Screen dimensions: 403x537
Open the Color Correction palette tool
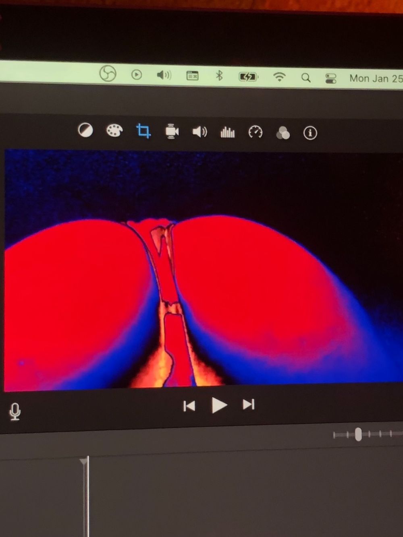coord(114,130)
